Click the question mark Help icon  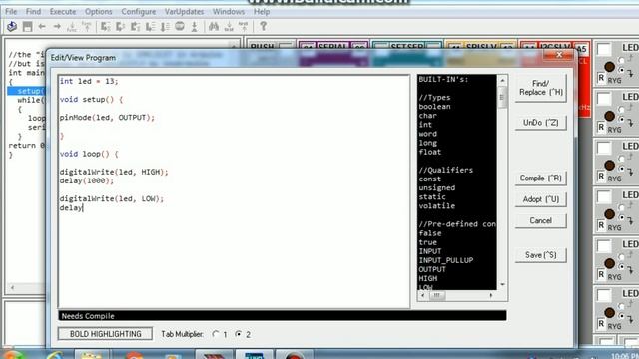click(264, 27)
